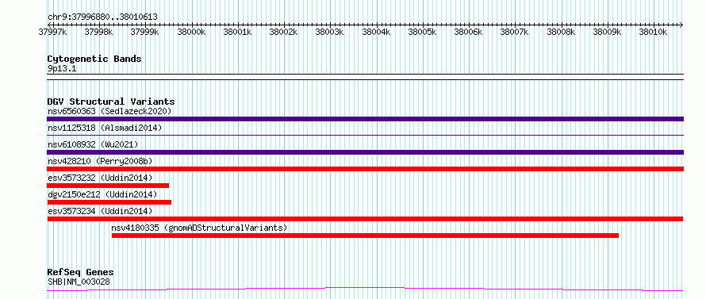This screenshot has height=299, width=706.
Task: Click the DGV Structural Variants track title
Action: [x=111, y=102]
